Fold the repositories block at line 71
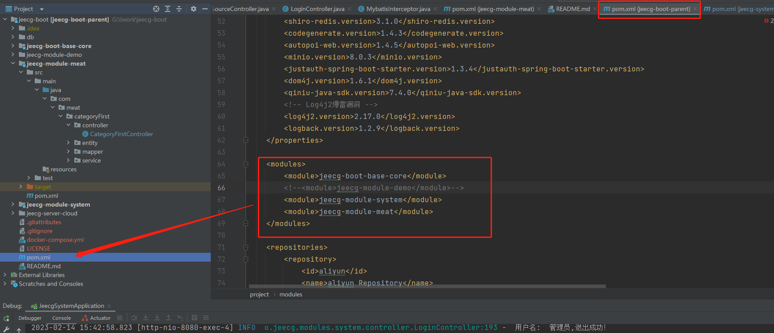 (246, 248)
